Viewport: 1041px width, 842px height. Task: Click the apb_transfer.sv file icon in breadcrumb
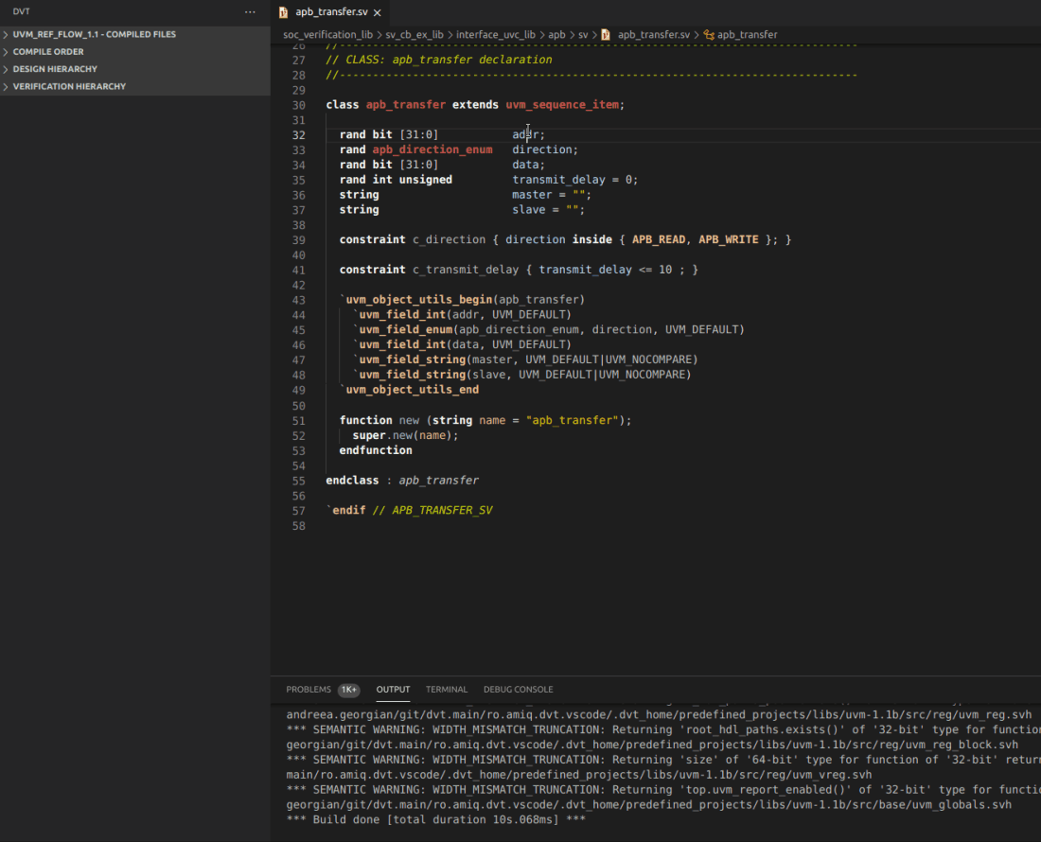(x=606, y=35)
